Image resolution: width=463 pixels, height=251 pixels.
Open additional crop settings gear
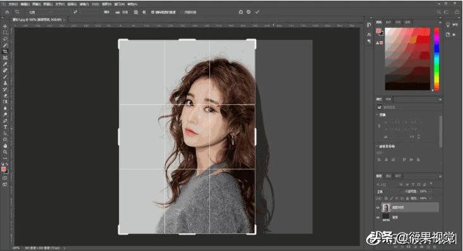click(144, 12)
